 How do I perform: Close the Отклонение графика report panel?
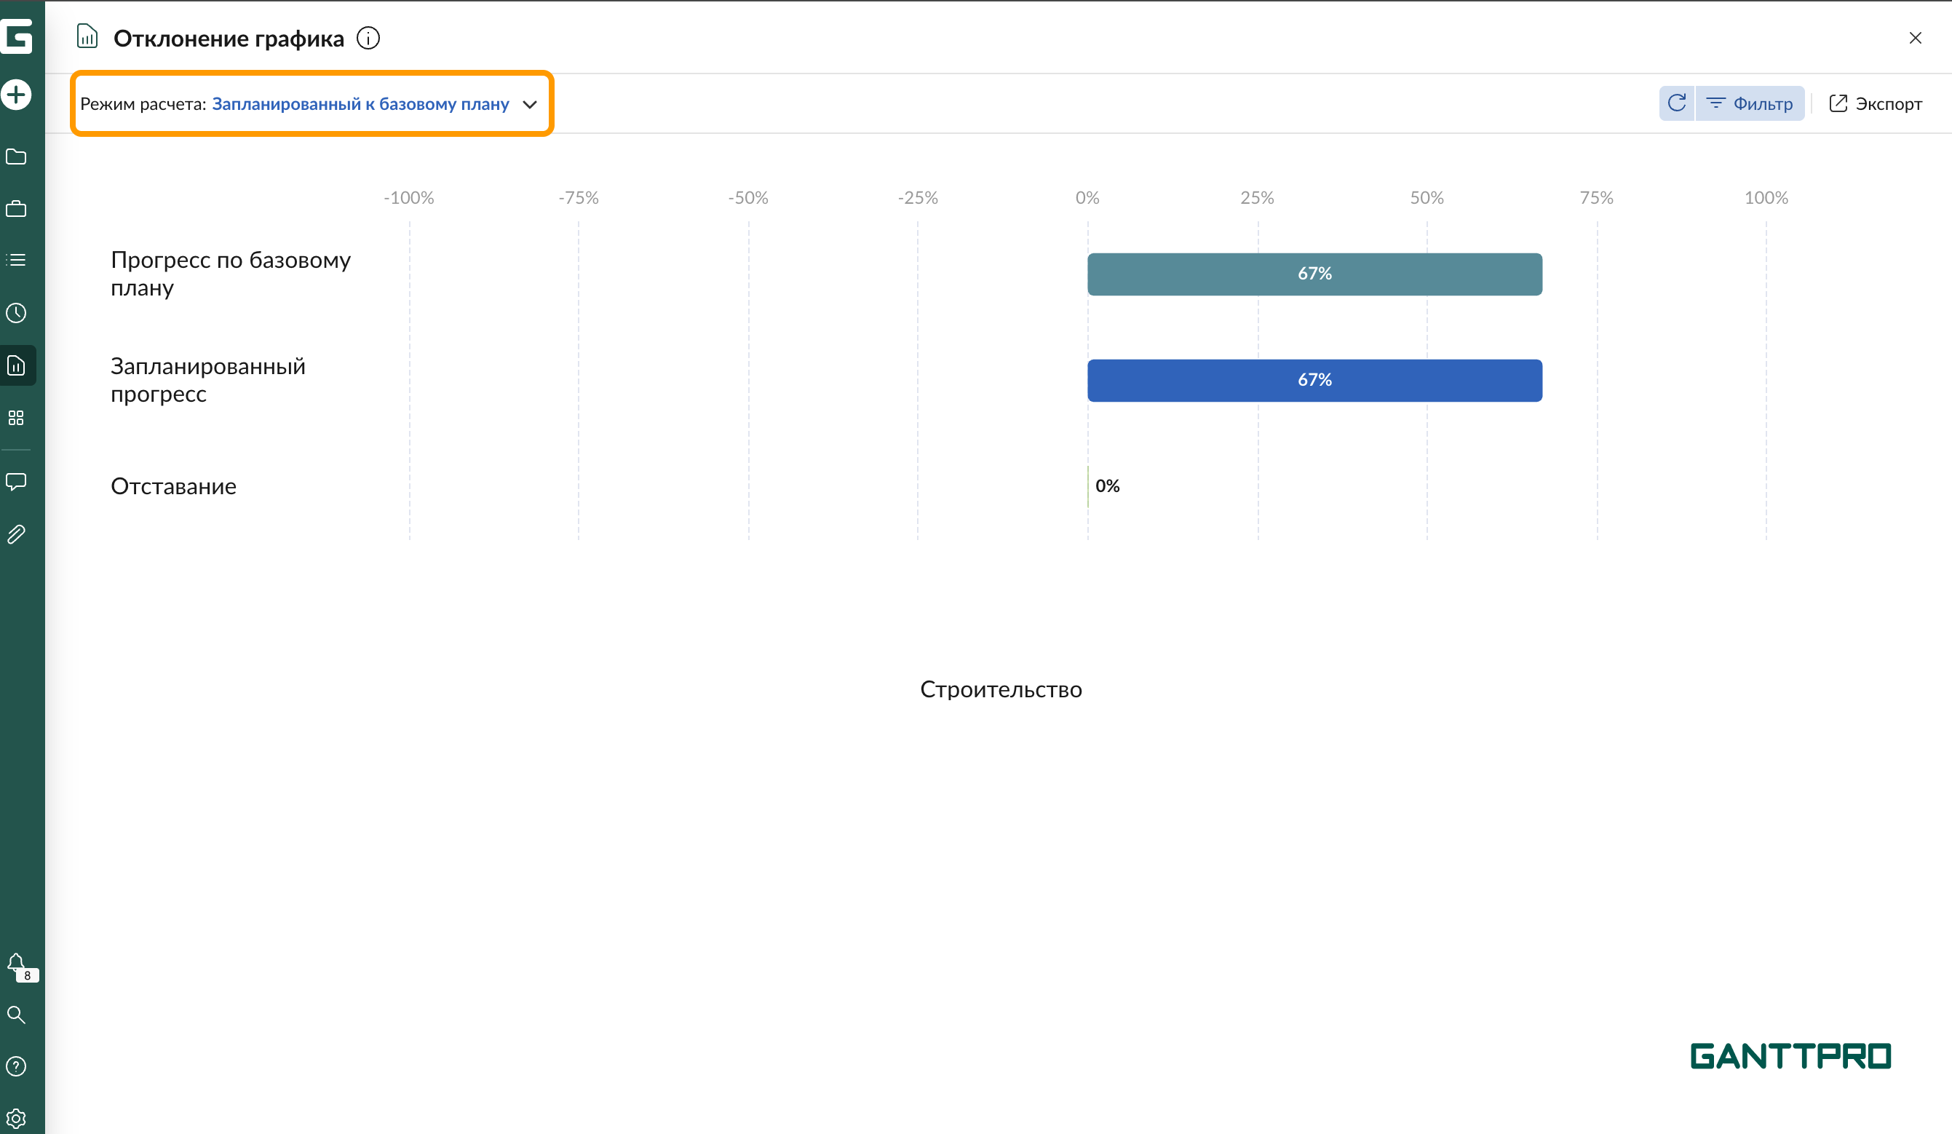coord(1915,38)
